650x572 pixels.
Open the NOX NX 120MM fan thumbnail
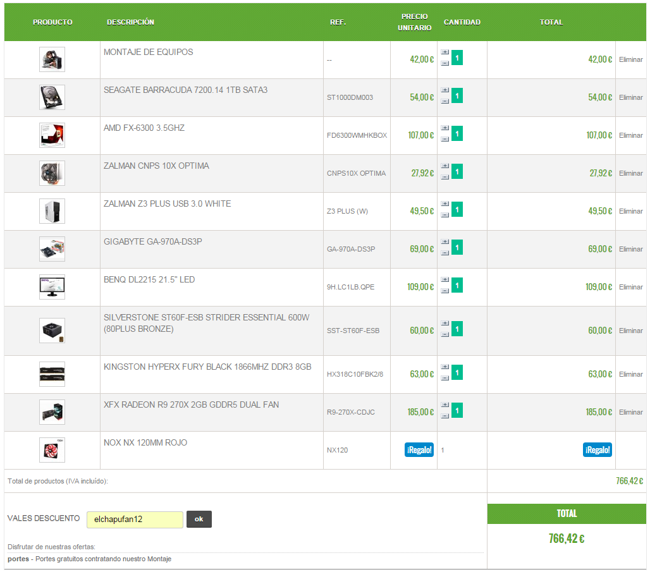(x=52, y=450)
